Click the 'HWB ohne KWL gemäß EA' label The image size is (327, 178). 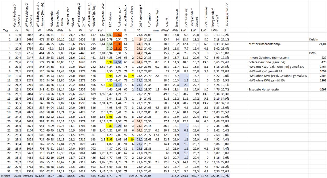tap(267, 81)
